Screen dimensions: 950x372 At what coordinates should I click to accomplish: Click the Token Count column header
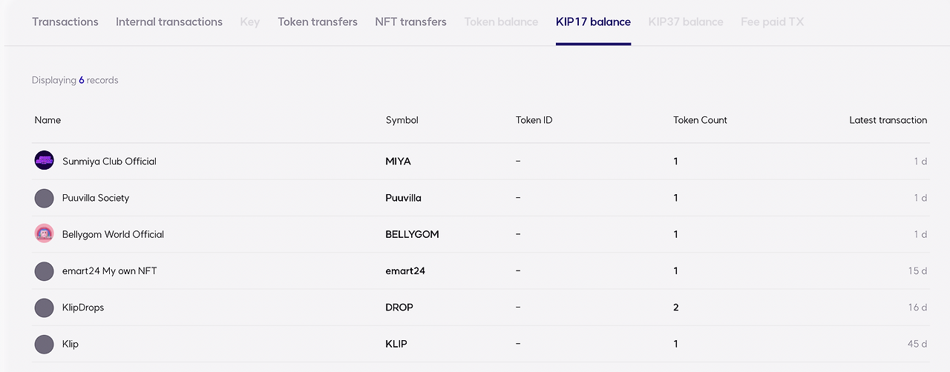(700, 120)
